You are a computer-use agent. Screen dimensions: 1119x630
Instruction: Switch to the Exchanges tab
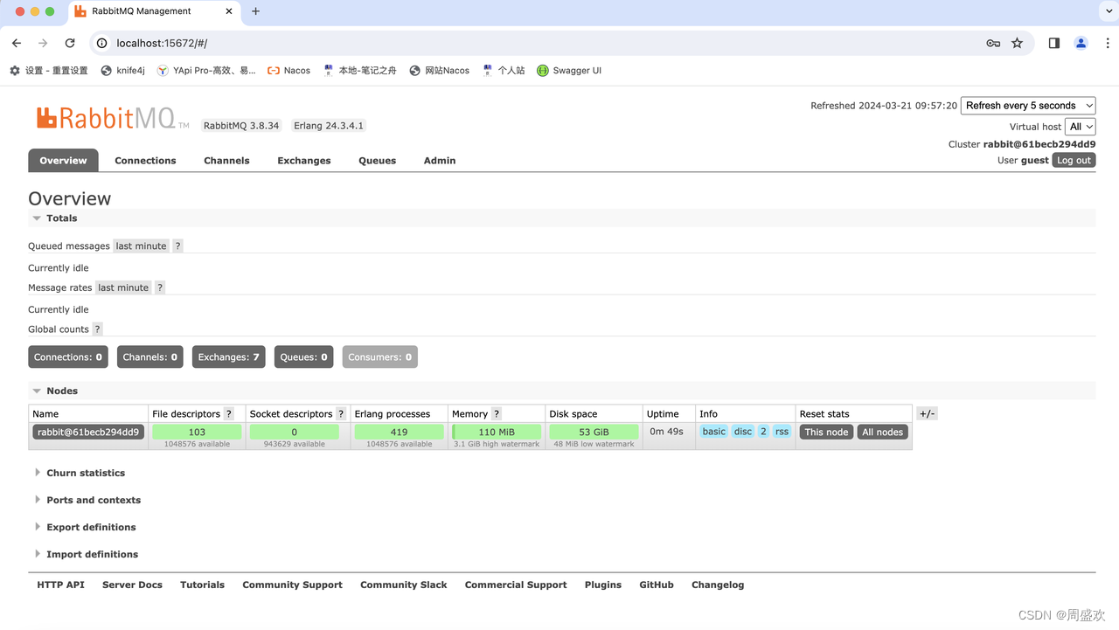coord(304,161)
